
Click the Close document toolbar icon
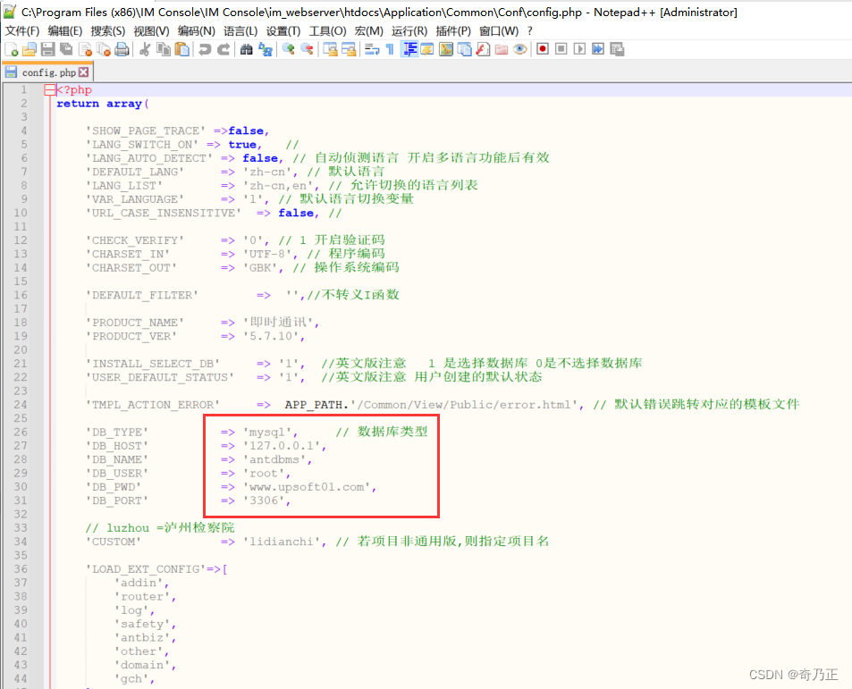[85, 49]
